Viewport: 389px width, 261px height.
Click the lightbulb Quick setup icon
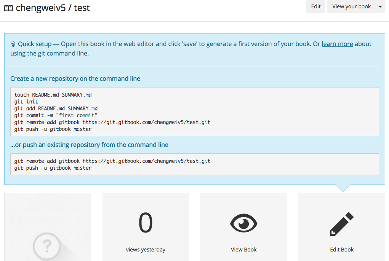[13, 44]
